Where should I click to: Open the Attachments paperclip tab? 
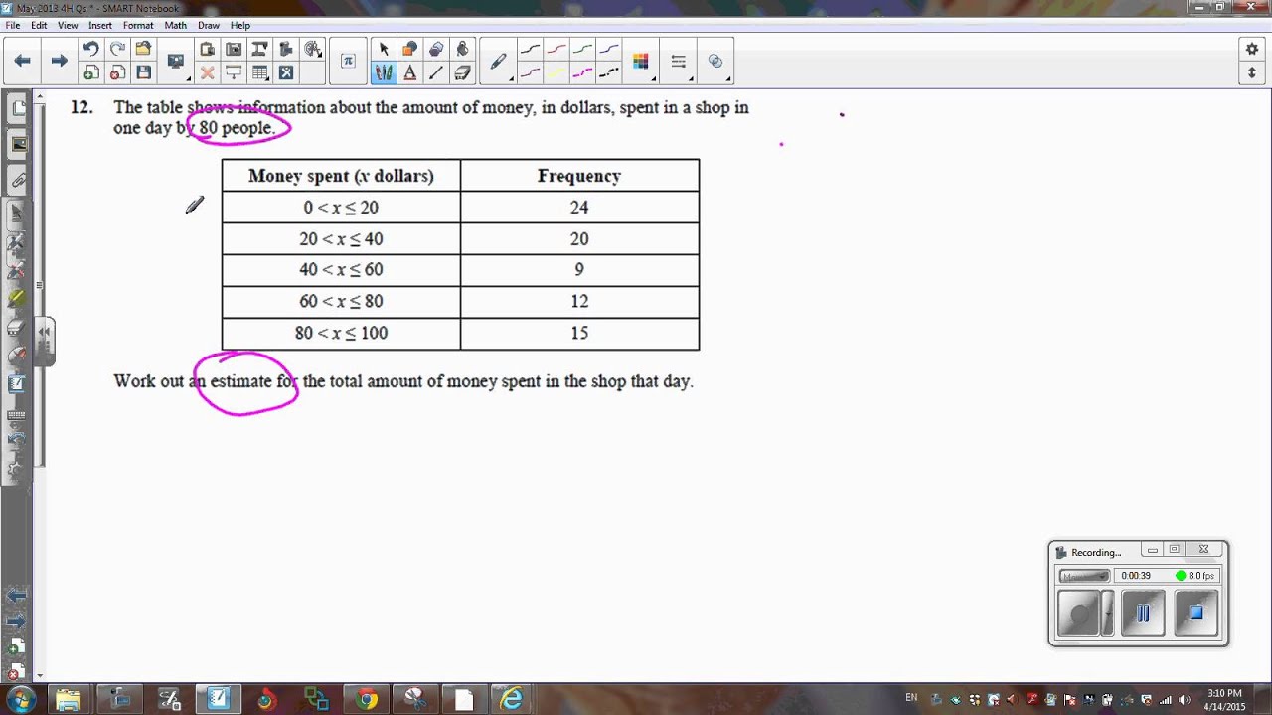pyautogui.click(x=18, y=180)
